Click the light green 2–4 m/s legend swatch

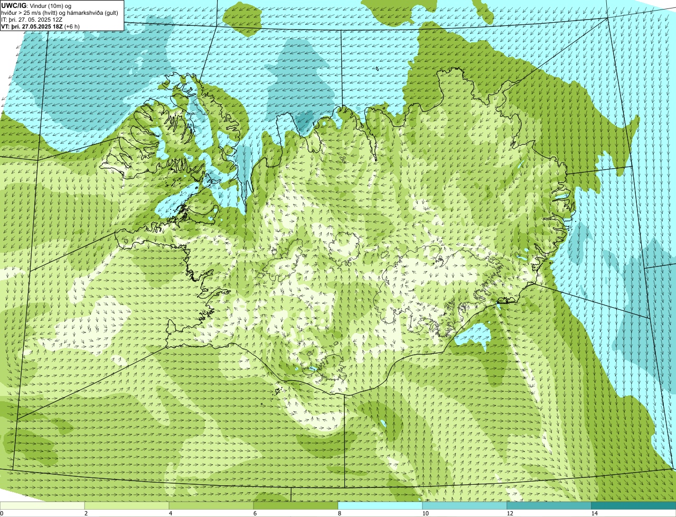127,505
